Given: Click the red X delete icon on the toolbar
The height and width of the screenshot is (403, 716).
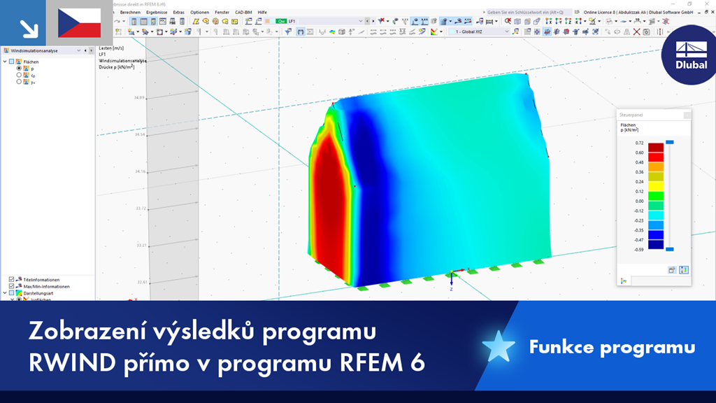Looking at the screenshot, I should click(x=636, y=32).
